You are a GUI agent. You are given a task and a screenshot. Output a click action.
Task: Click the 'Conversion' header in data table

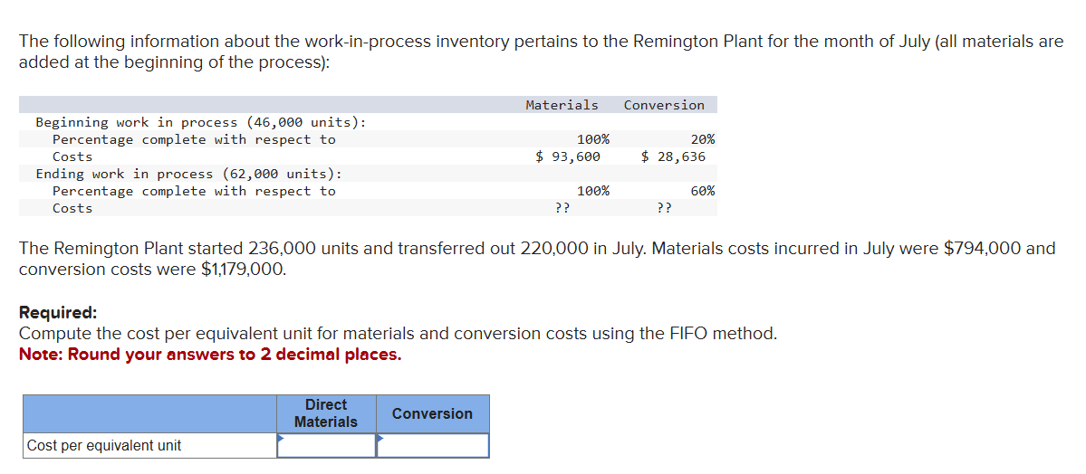click(664, 105)
